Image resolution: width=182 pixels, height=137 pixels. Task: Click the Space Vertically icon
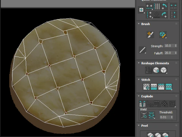pos(173,15)
